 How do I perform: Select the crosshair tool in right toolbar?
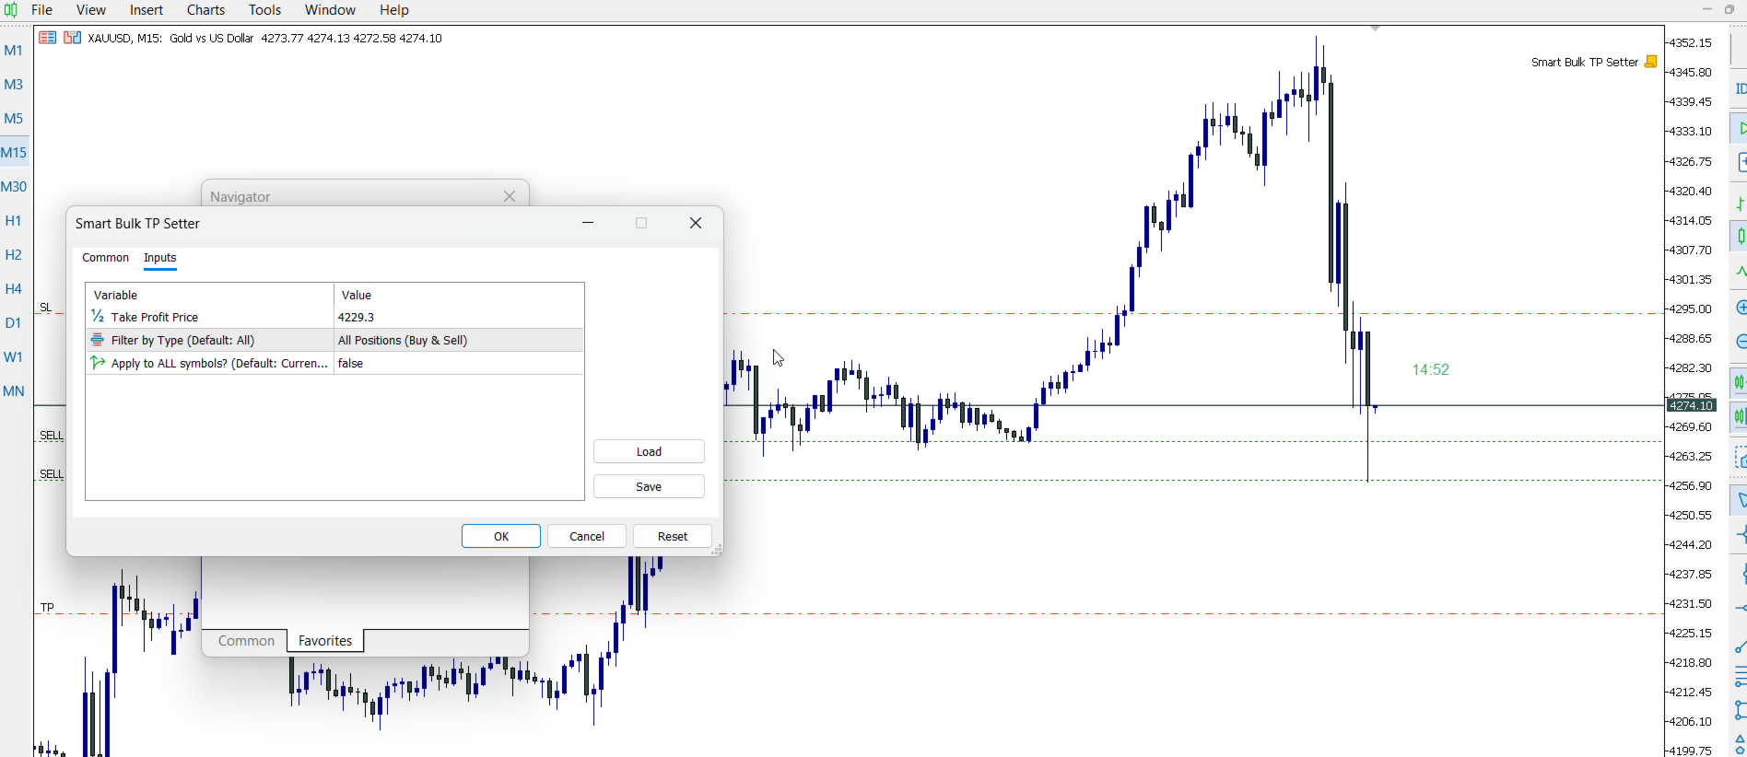click(1741, 535)
